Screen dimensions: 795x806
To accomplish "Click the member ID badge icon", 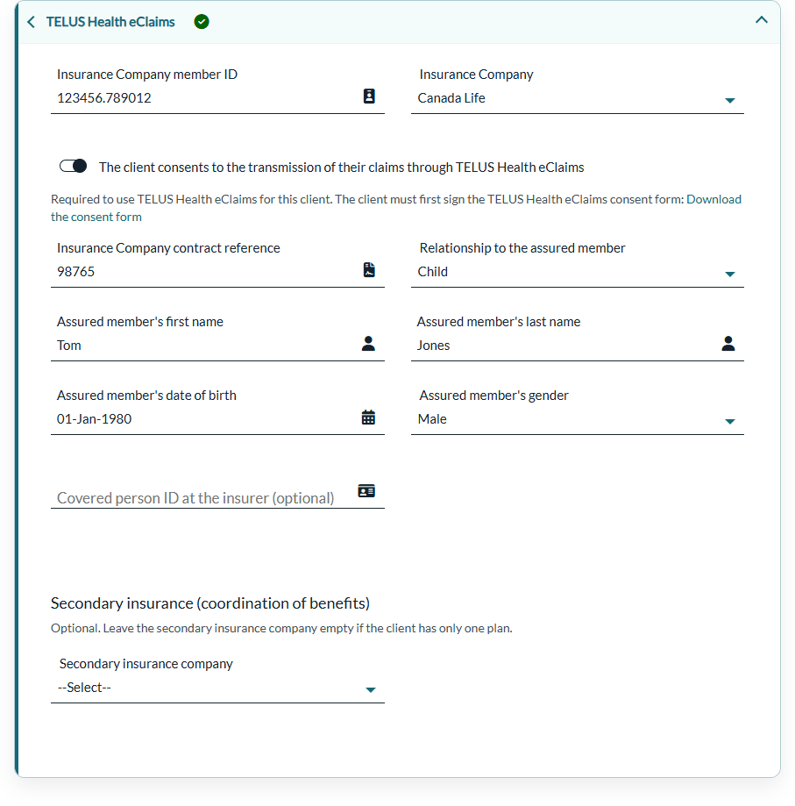I will [x=369, y=96].
